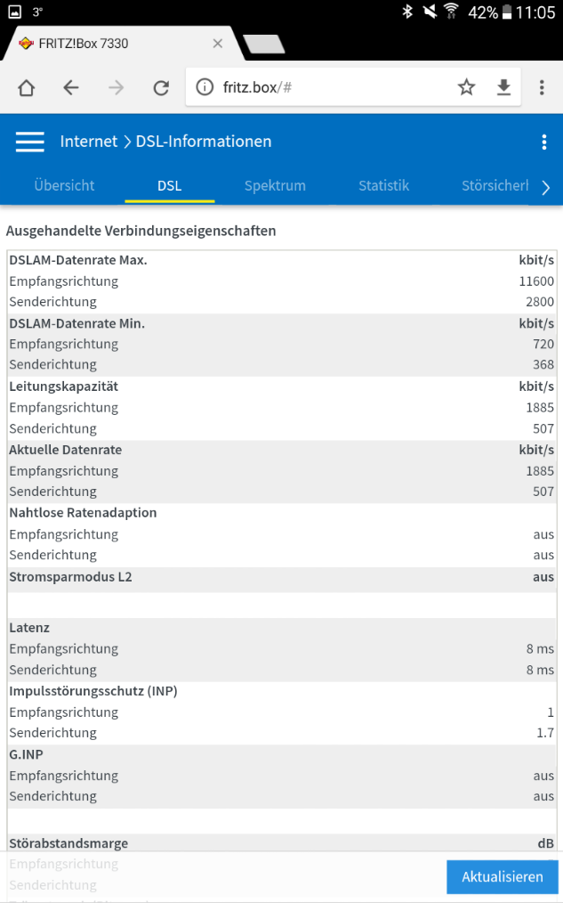The width and height of the screenshot is (563, 903).
Task: Tap the Chrome home icon
Action: [27, 87]
